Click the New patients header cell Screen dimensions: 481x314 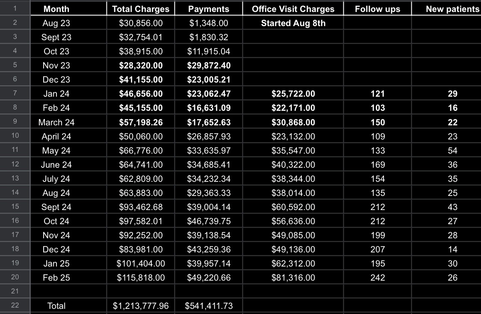click(452, 9)
